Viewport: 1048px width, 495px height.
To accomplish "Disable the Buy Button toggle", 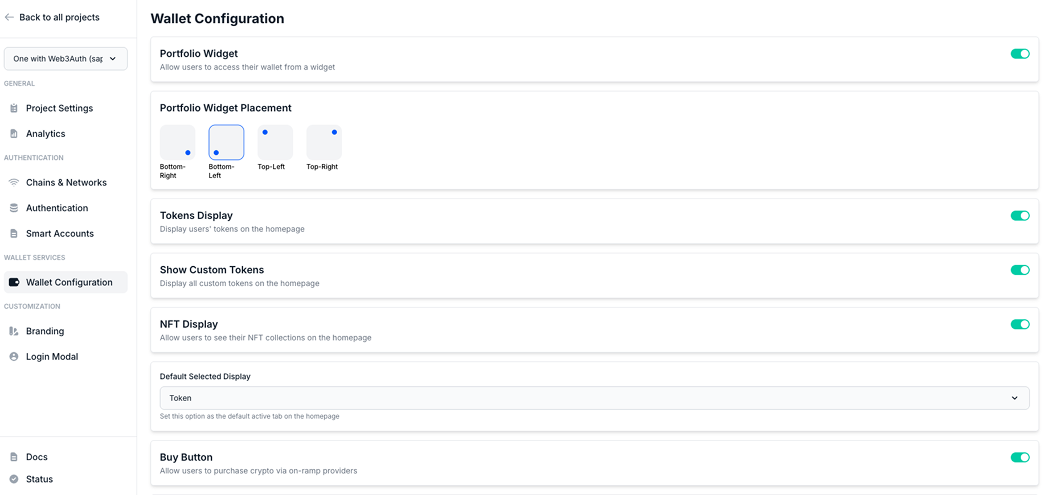I will click(1020, 457).
